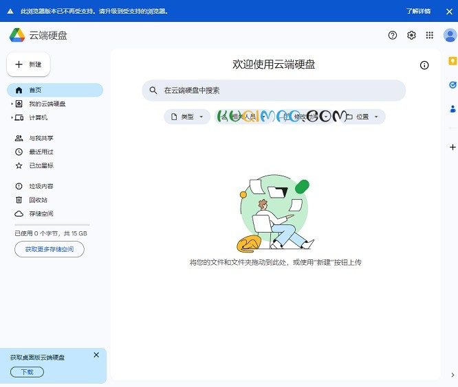The height and width of the screenshot is (387, 458).
Task: Open the Google apps grid icon
Action: pyautogui.click(x=429, y=35)
